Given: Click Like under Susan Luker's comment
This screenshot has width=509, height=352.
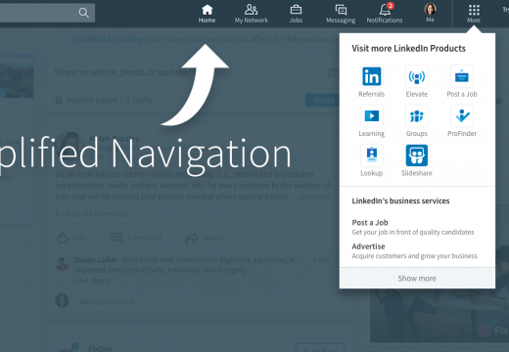Looking at the screenshot, I should [x=80, y=281].
